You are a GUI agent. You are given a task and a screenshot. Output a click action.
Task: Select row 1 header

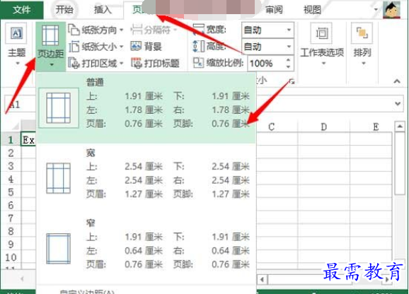tap(11, 139)
